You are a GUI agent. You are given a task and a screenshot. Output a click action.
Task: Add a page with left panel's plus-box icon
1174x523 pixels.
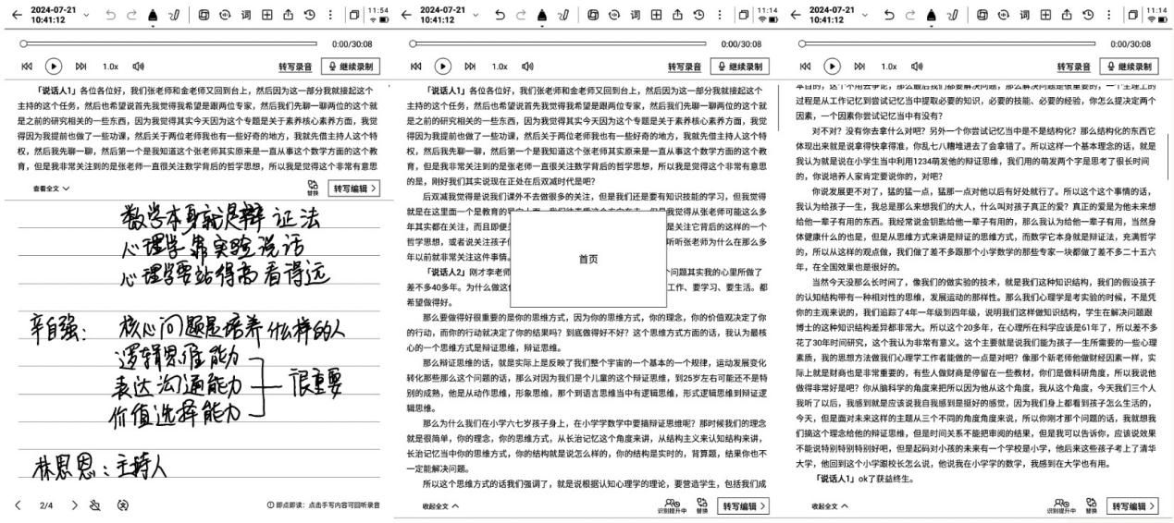[267, 15]
